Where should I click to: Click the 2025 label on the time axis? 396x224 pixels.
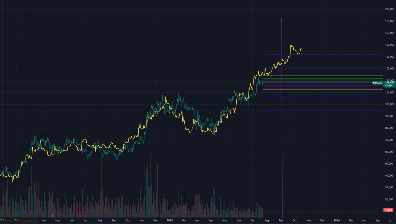point(170,221)
